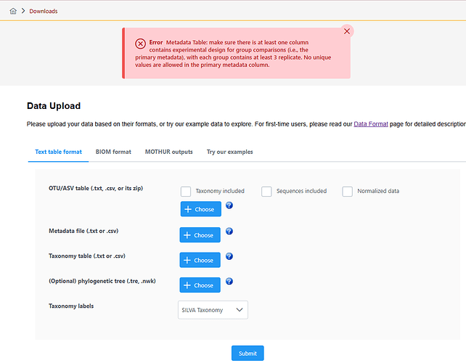This screenshot has height=363, width=466.
Task: Open the MOTHUR outputs tab
Action: pos(168,152)
